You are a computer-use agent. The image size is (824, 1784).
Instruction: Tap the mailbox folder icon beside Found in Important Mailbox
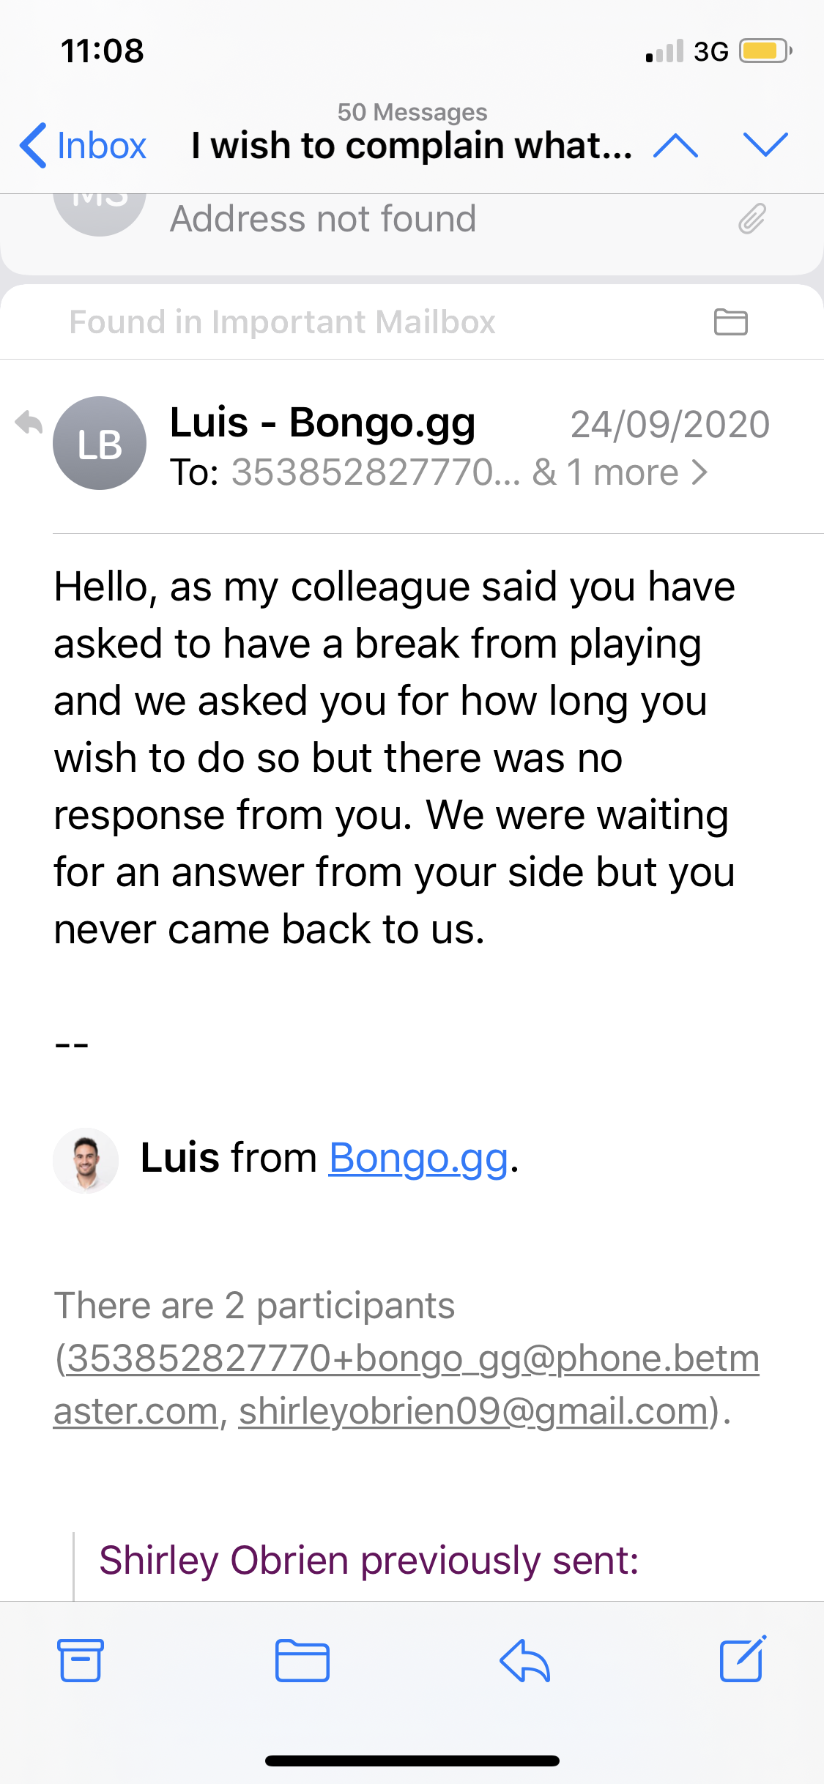[x=730, y=322]
